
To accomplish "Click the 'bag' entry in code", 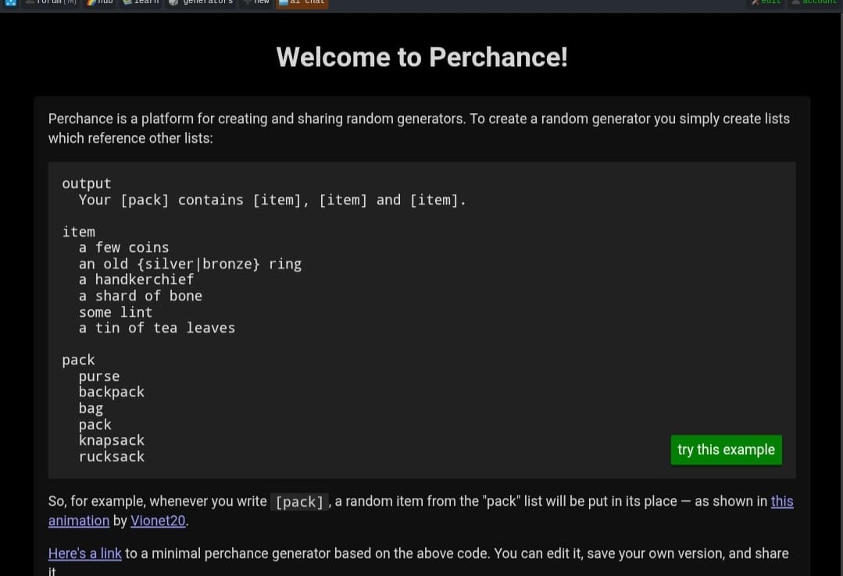I will 91,409.
